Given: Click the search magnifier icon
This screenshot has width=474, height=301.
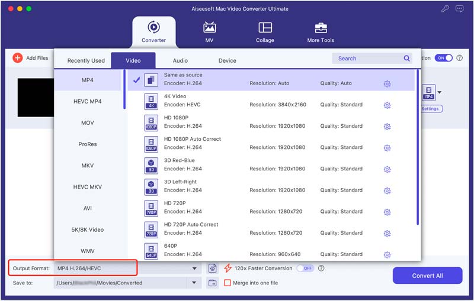Looking at the screenshot, I should tap(406, 58).
